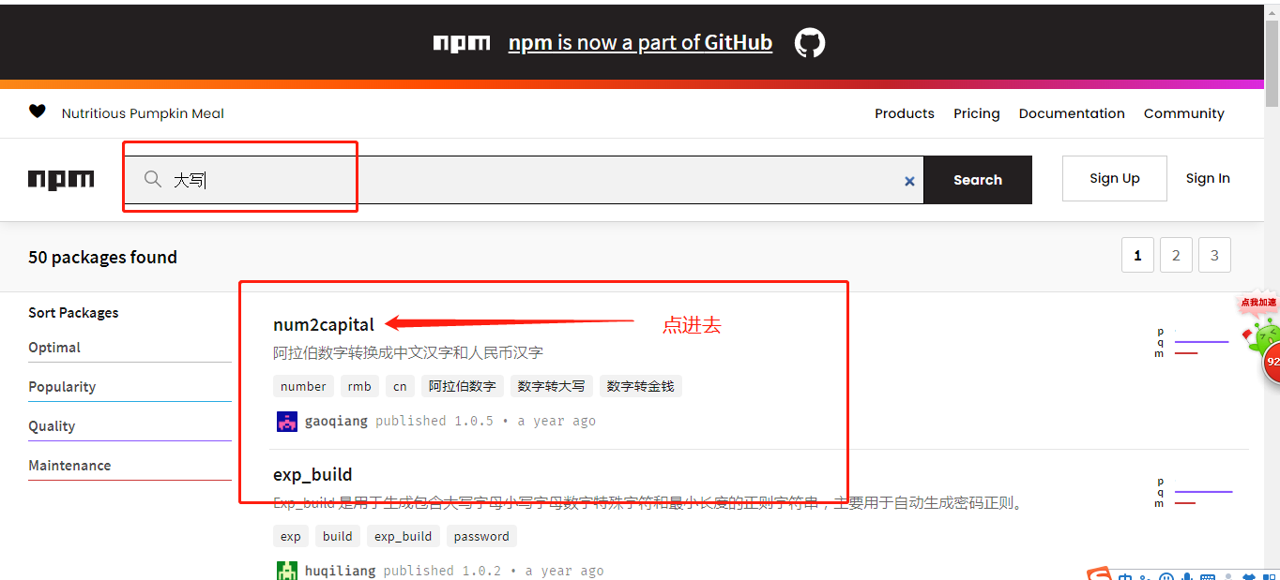This screenshot has height=580, width=1280.
Task: Clear search text with the X icon
Action: point(909,181)
